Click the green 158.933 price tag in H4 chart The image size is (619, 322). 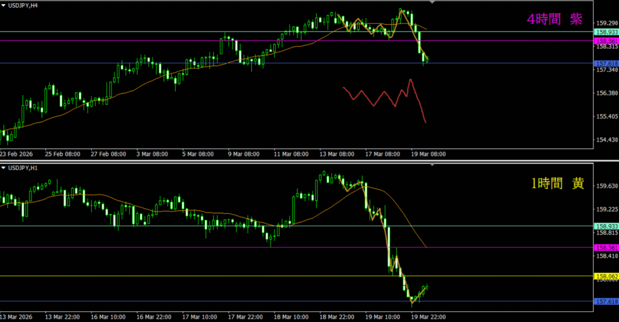point(606,32)
